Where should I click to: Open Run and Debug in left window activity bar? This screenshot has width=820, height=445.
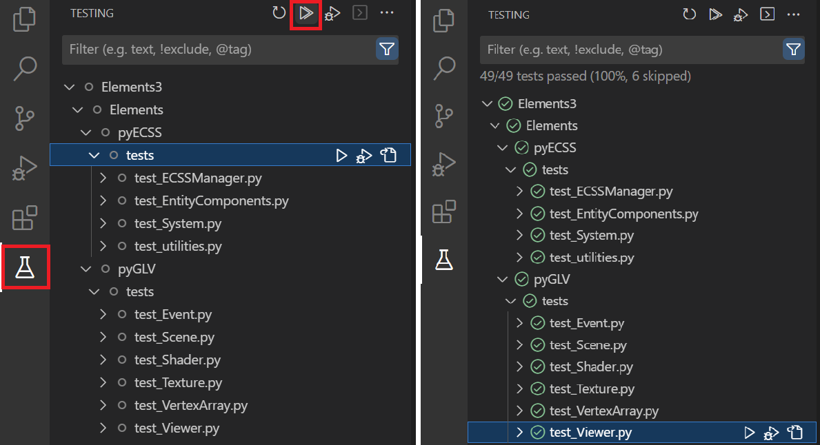[25, 167]
